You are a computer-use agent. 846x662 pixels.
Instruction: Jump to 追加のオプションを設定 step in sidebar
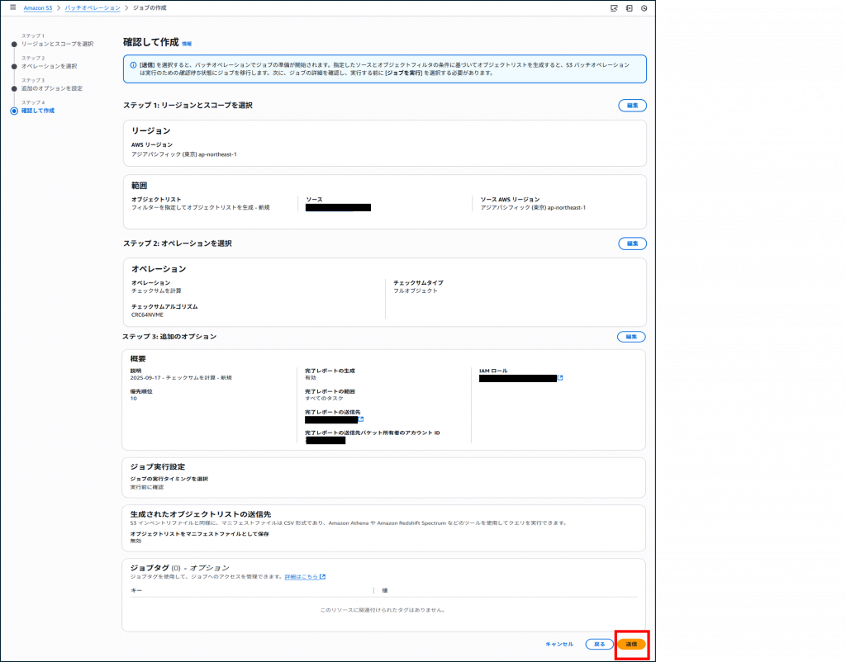(x=51, y=88)
